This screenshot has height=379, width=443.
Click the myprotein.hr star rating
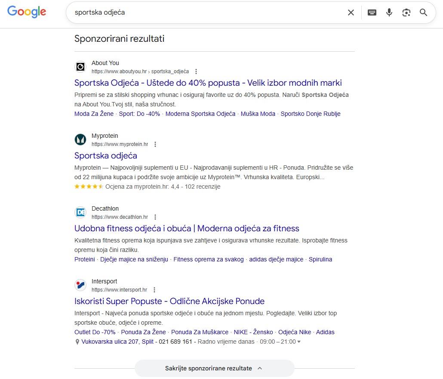pos(88,187)
